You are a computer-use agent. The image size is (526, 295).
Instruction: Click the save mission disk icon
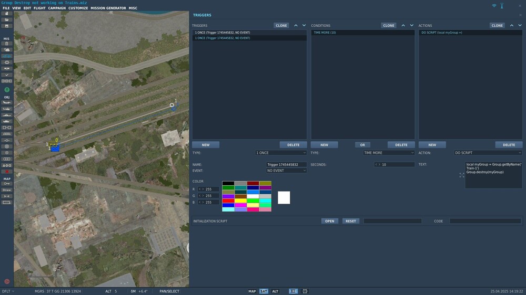pos(7,26)
